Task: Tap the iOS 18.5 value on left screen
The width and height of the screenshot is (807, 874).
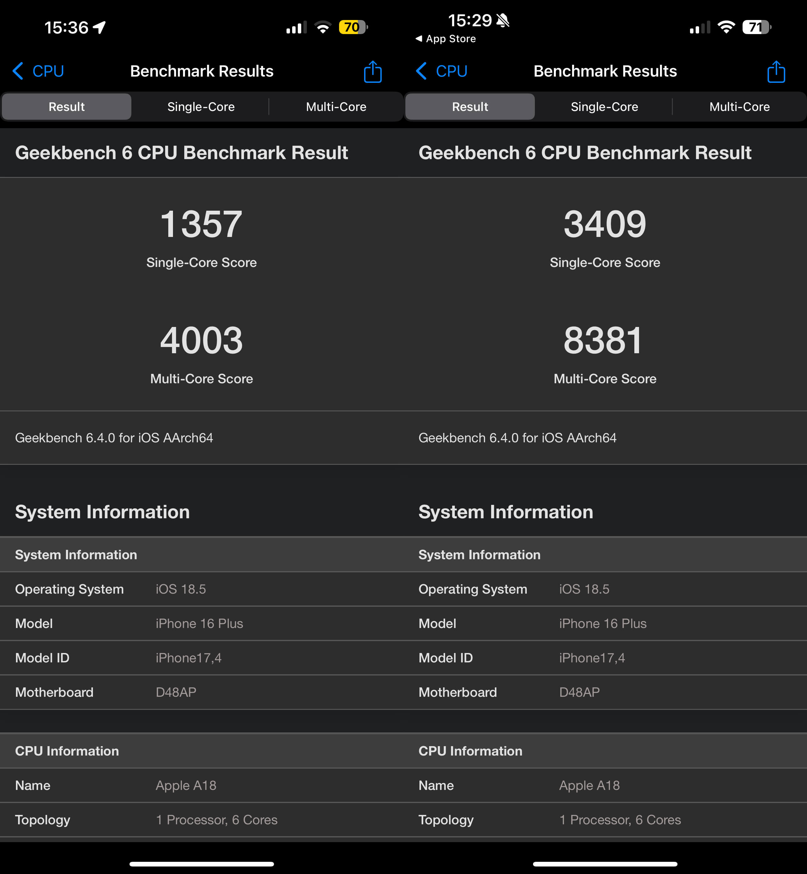Action: [x=181, y=589]
